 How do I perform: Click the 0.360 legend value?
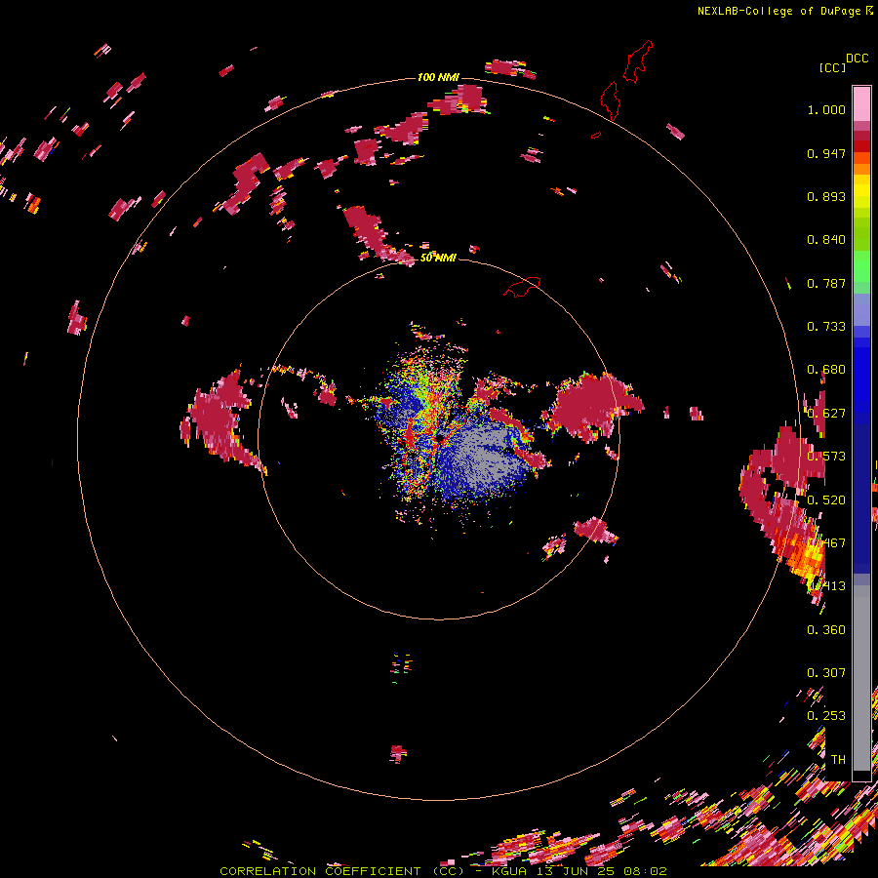(x=826, y=630)
